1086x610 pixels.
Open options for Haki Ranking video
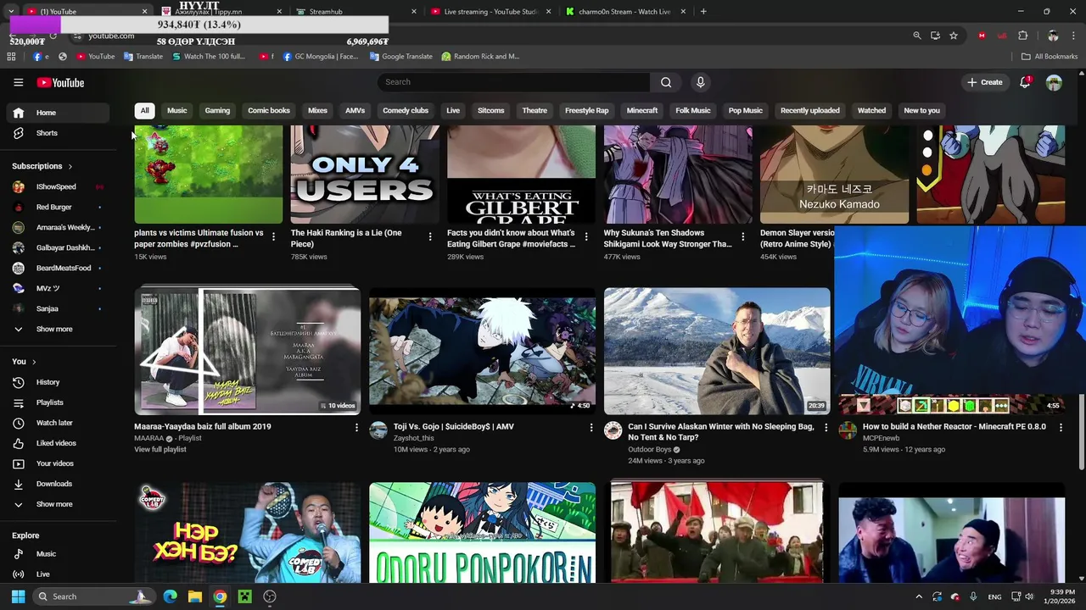click(x=429, y=236)
